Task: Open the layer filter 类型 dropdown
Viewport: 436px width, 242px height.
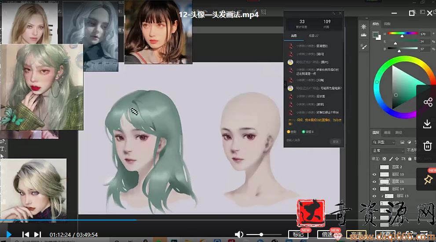Action: 384,142
